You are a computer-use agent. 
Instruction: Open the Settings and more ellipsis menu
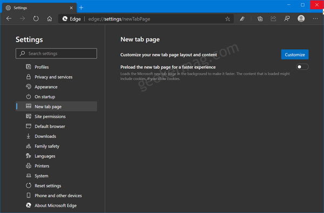pyautogui.click(x=315, y=19)
